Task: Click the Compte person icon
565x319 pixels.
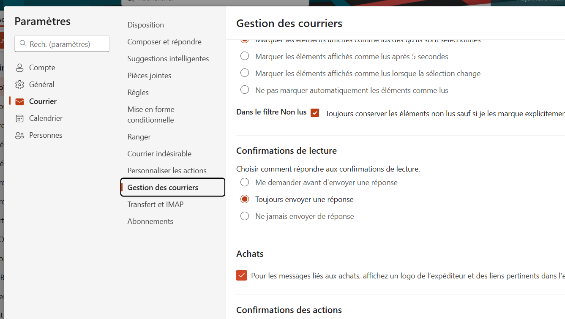Action: click(19, 68)
